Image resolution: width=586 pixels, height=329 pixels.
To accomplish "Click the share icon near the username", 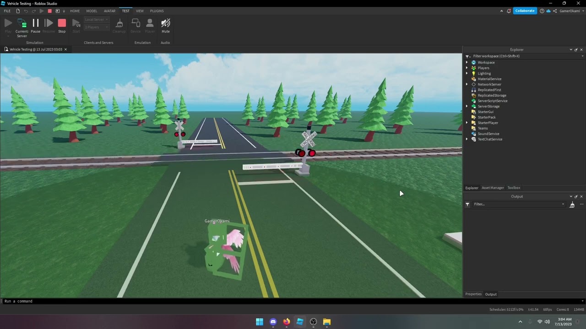I will 555,11.
